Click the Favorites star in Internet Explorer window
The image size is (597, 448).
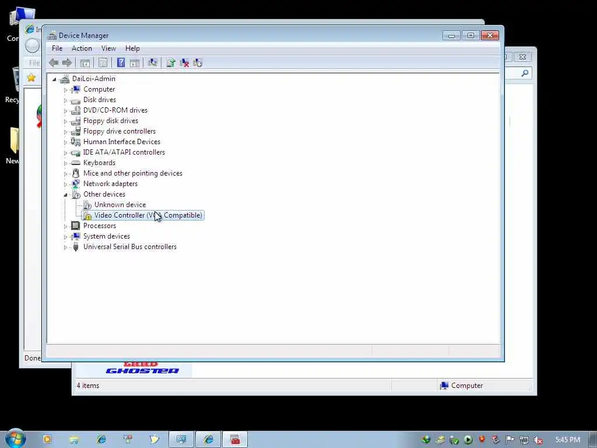pos(31,78)
